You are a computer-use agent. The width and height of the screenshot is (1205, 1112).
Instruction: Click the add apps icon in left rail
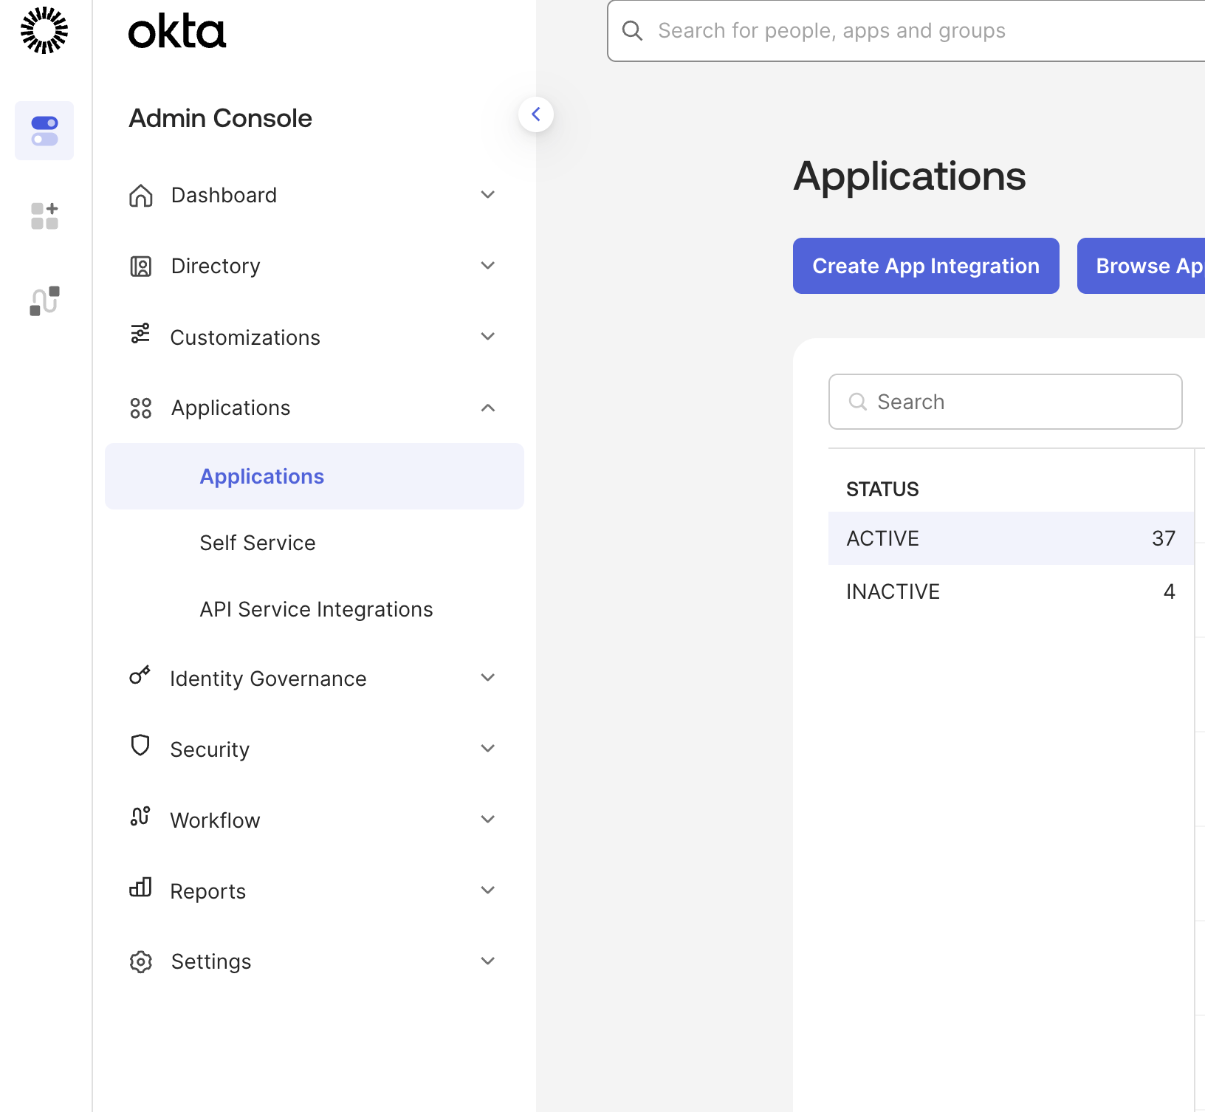coord(44,216)
